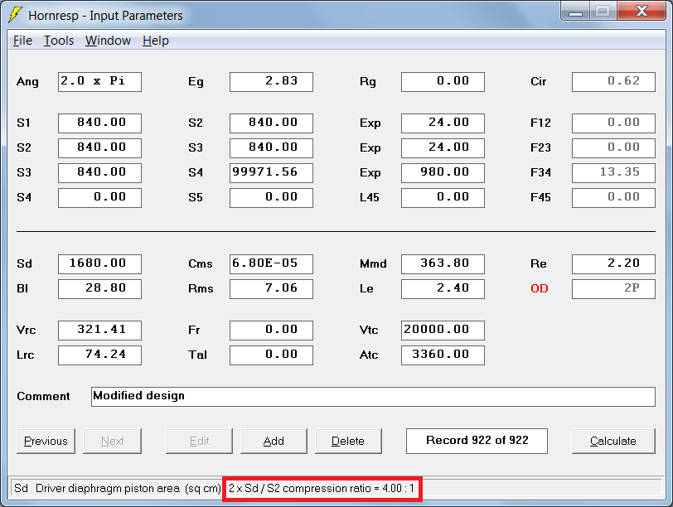This screenshot has width=673, height=507.
Task: Click the OD field showing 2P
Action: point(614,288)
